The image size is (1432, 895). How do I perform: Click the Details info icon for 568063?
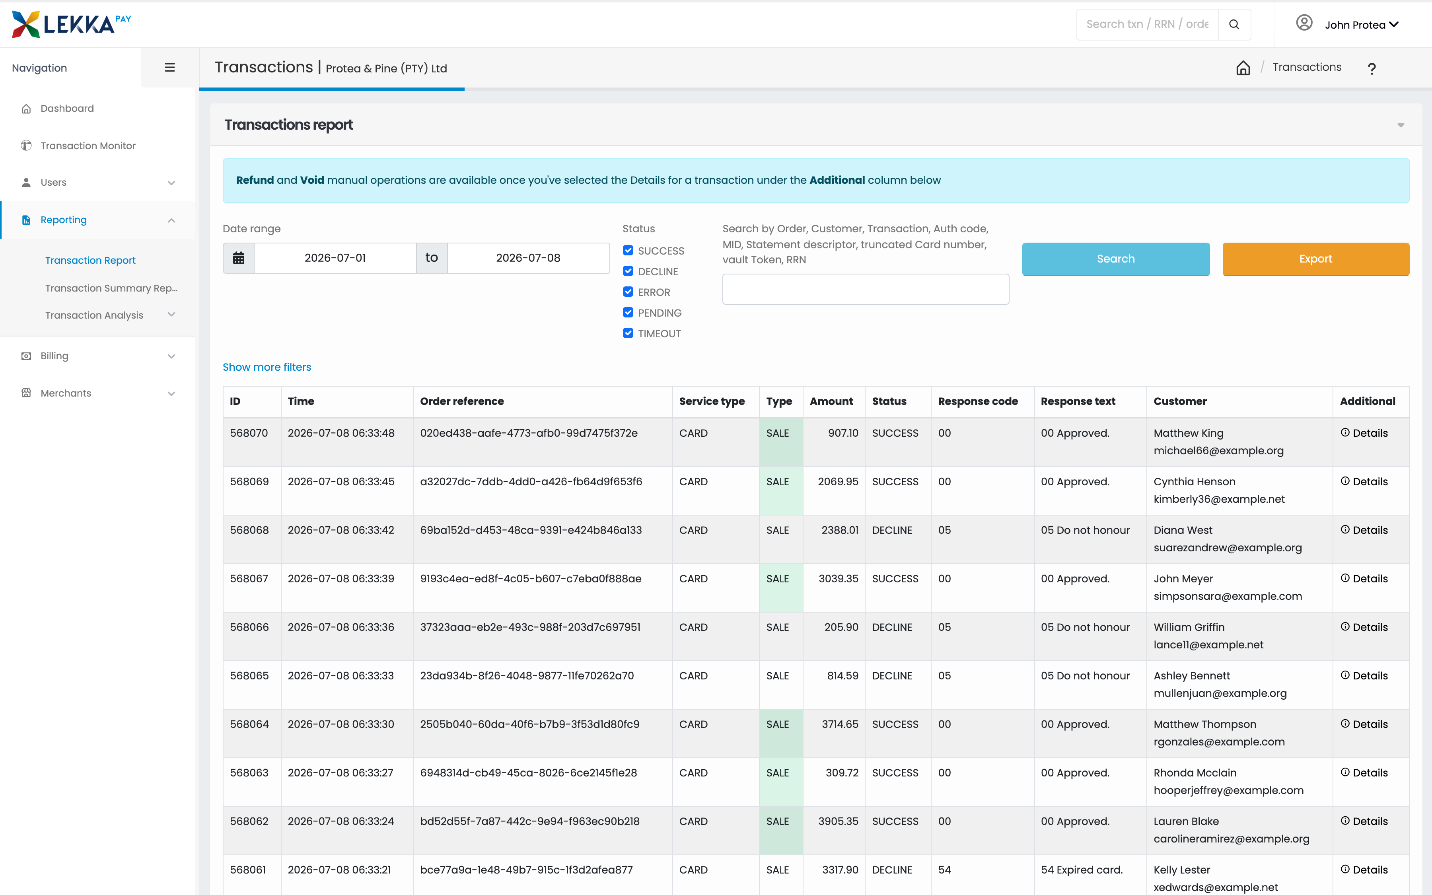pos(1345,772)
